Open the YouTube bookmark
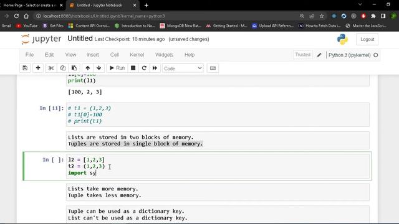Viewport: 399px width, 224px height. [27, 26]
